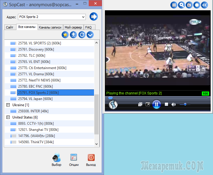Select channel 25758. VL SPORTS (2) [600k]
The image size is (213, 175).
(x=49, y=43)
